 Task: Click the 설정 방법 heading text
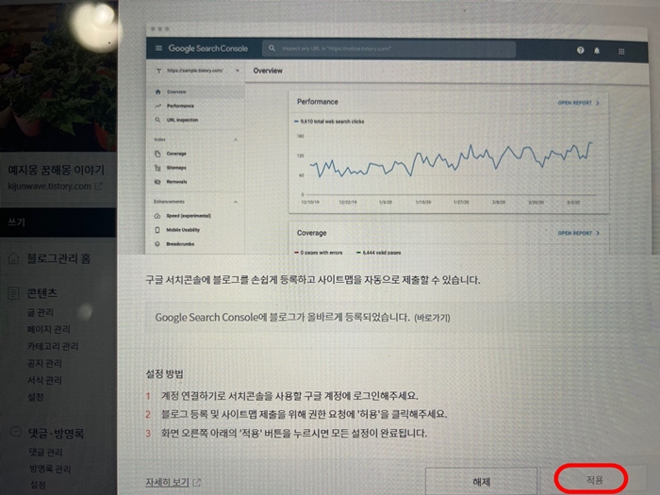point(165,373)
